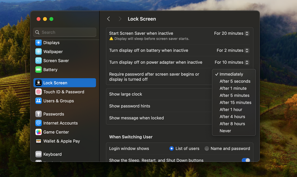This screenshot has width=297, height=177.
Task: Open Internet Accounts label
Action: click(x=61, y=123)
